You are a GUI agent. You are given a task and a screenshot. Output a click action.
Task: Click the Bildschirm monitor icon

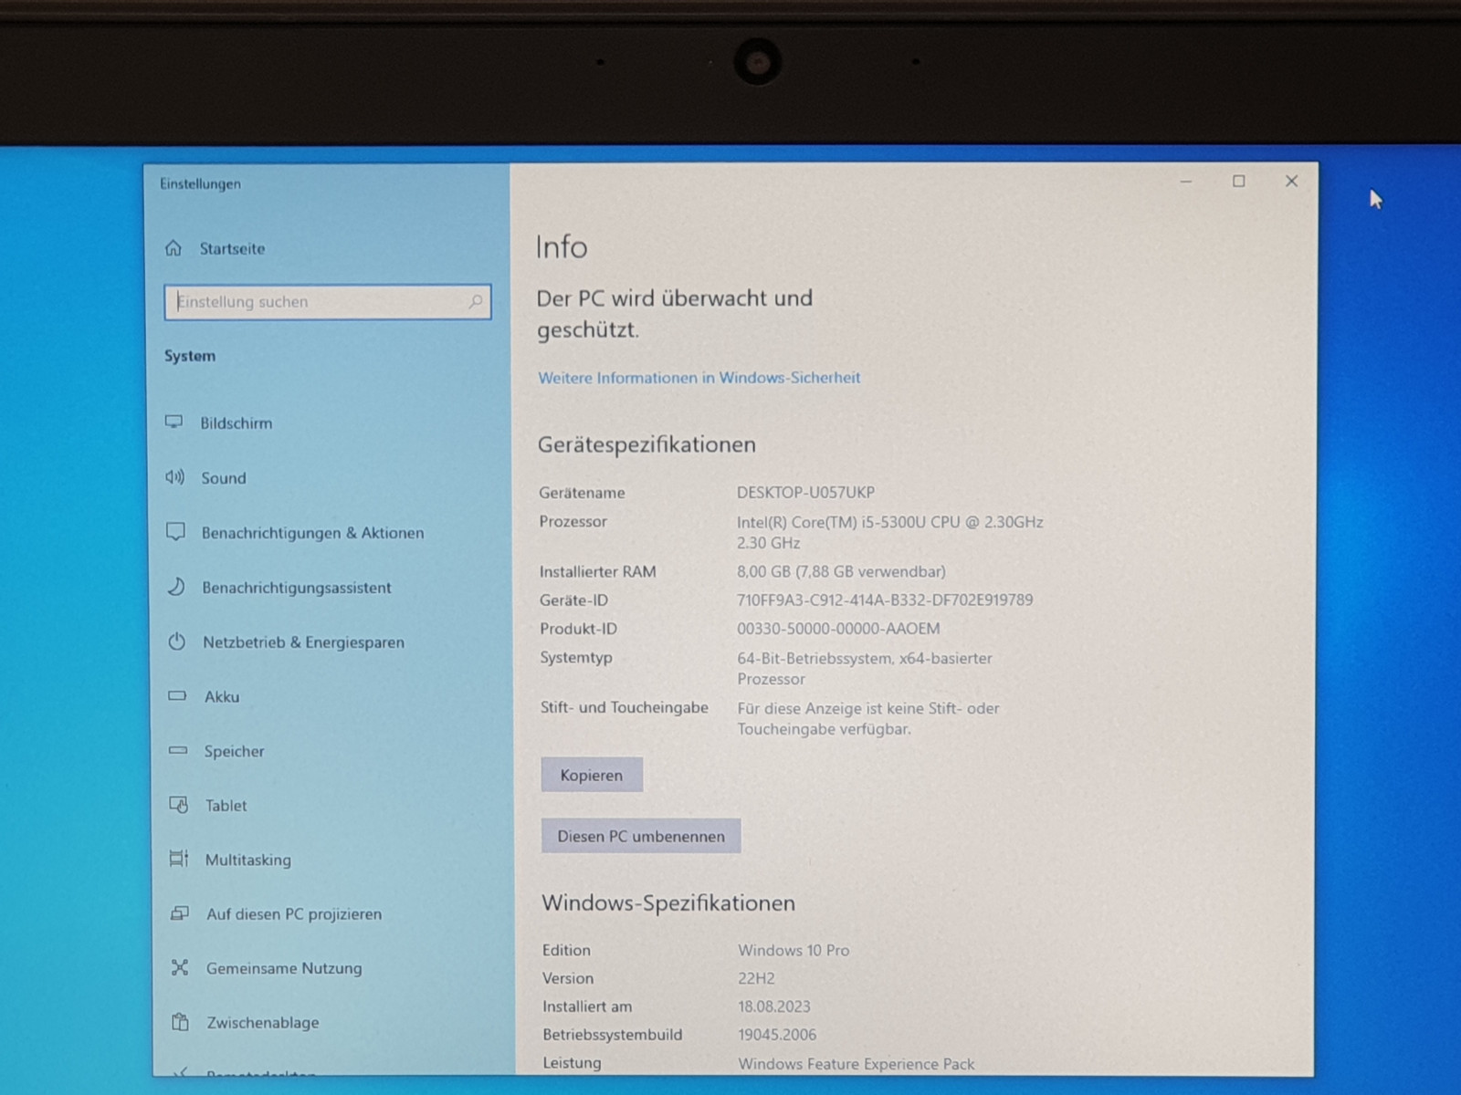click(174, 422)
